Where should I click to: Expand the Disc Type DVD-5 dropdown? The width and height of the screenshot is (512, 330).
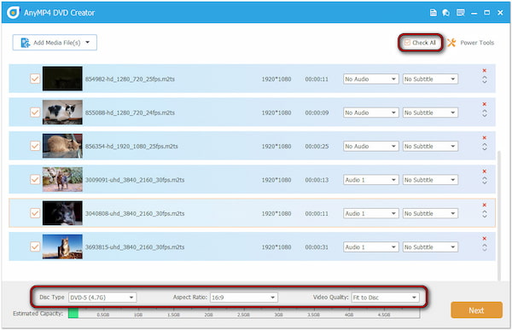click(102, 298)
